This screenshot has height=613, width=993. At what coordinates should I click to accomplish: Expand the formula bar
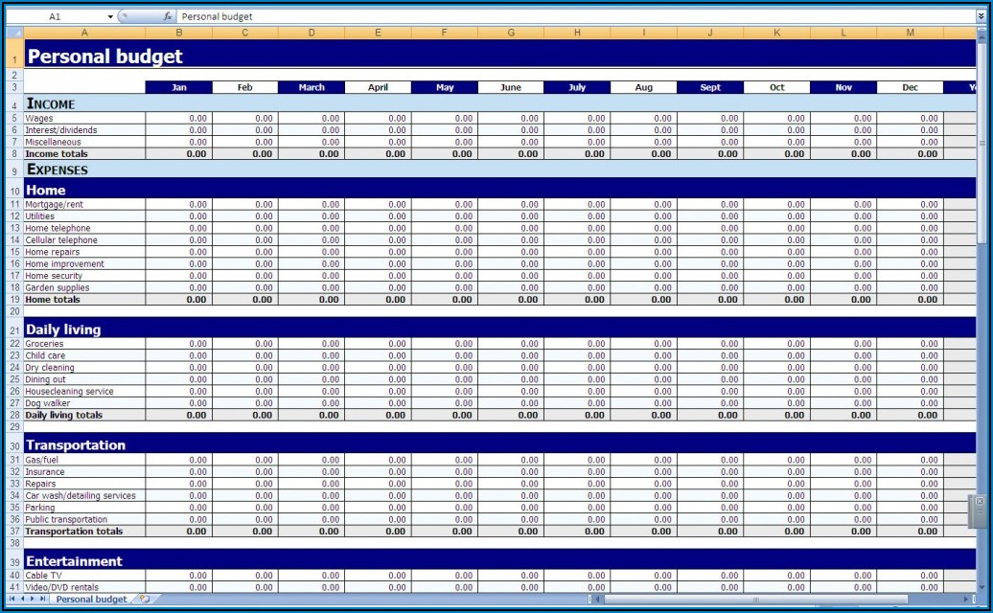coord(981,16)
